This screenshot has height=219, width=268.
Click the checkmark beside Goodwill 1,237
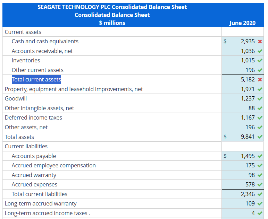tap(260, 98)
